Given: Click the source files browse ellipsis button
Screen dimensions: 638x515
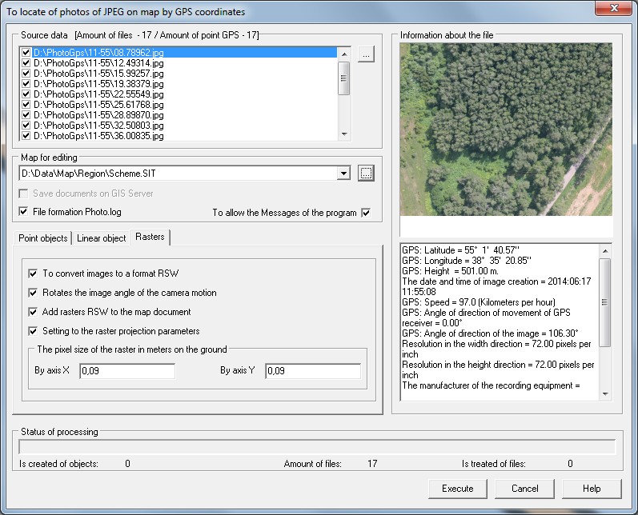Looking at the screenshot, I should point(365,54).
